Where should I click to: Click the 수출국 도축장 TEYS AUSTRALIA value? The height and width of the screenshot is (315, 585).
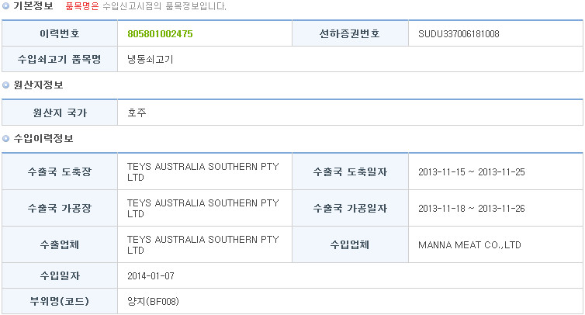coord(203,171)
